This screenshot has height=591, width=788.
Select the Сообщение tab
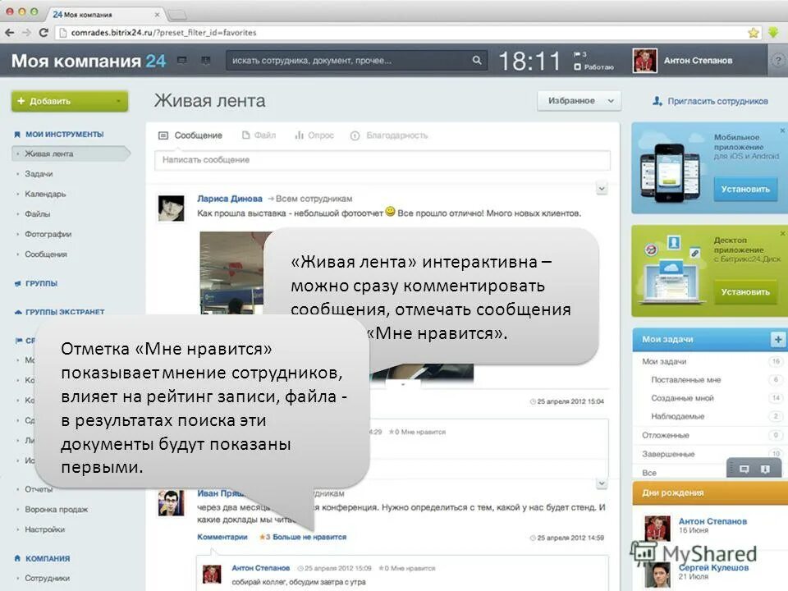tap(190, 135)
